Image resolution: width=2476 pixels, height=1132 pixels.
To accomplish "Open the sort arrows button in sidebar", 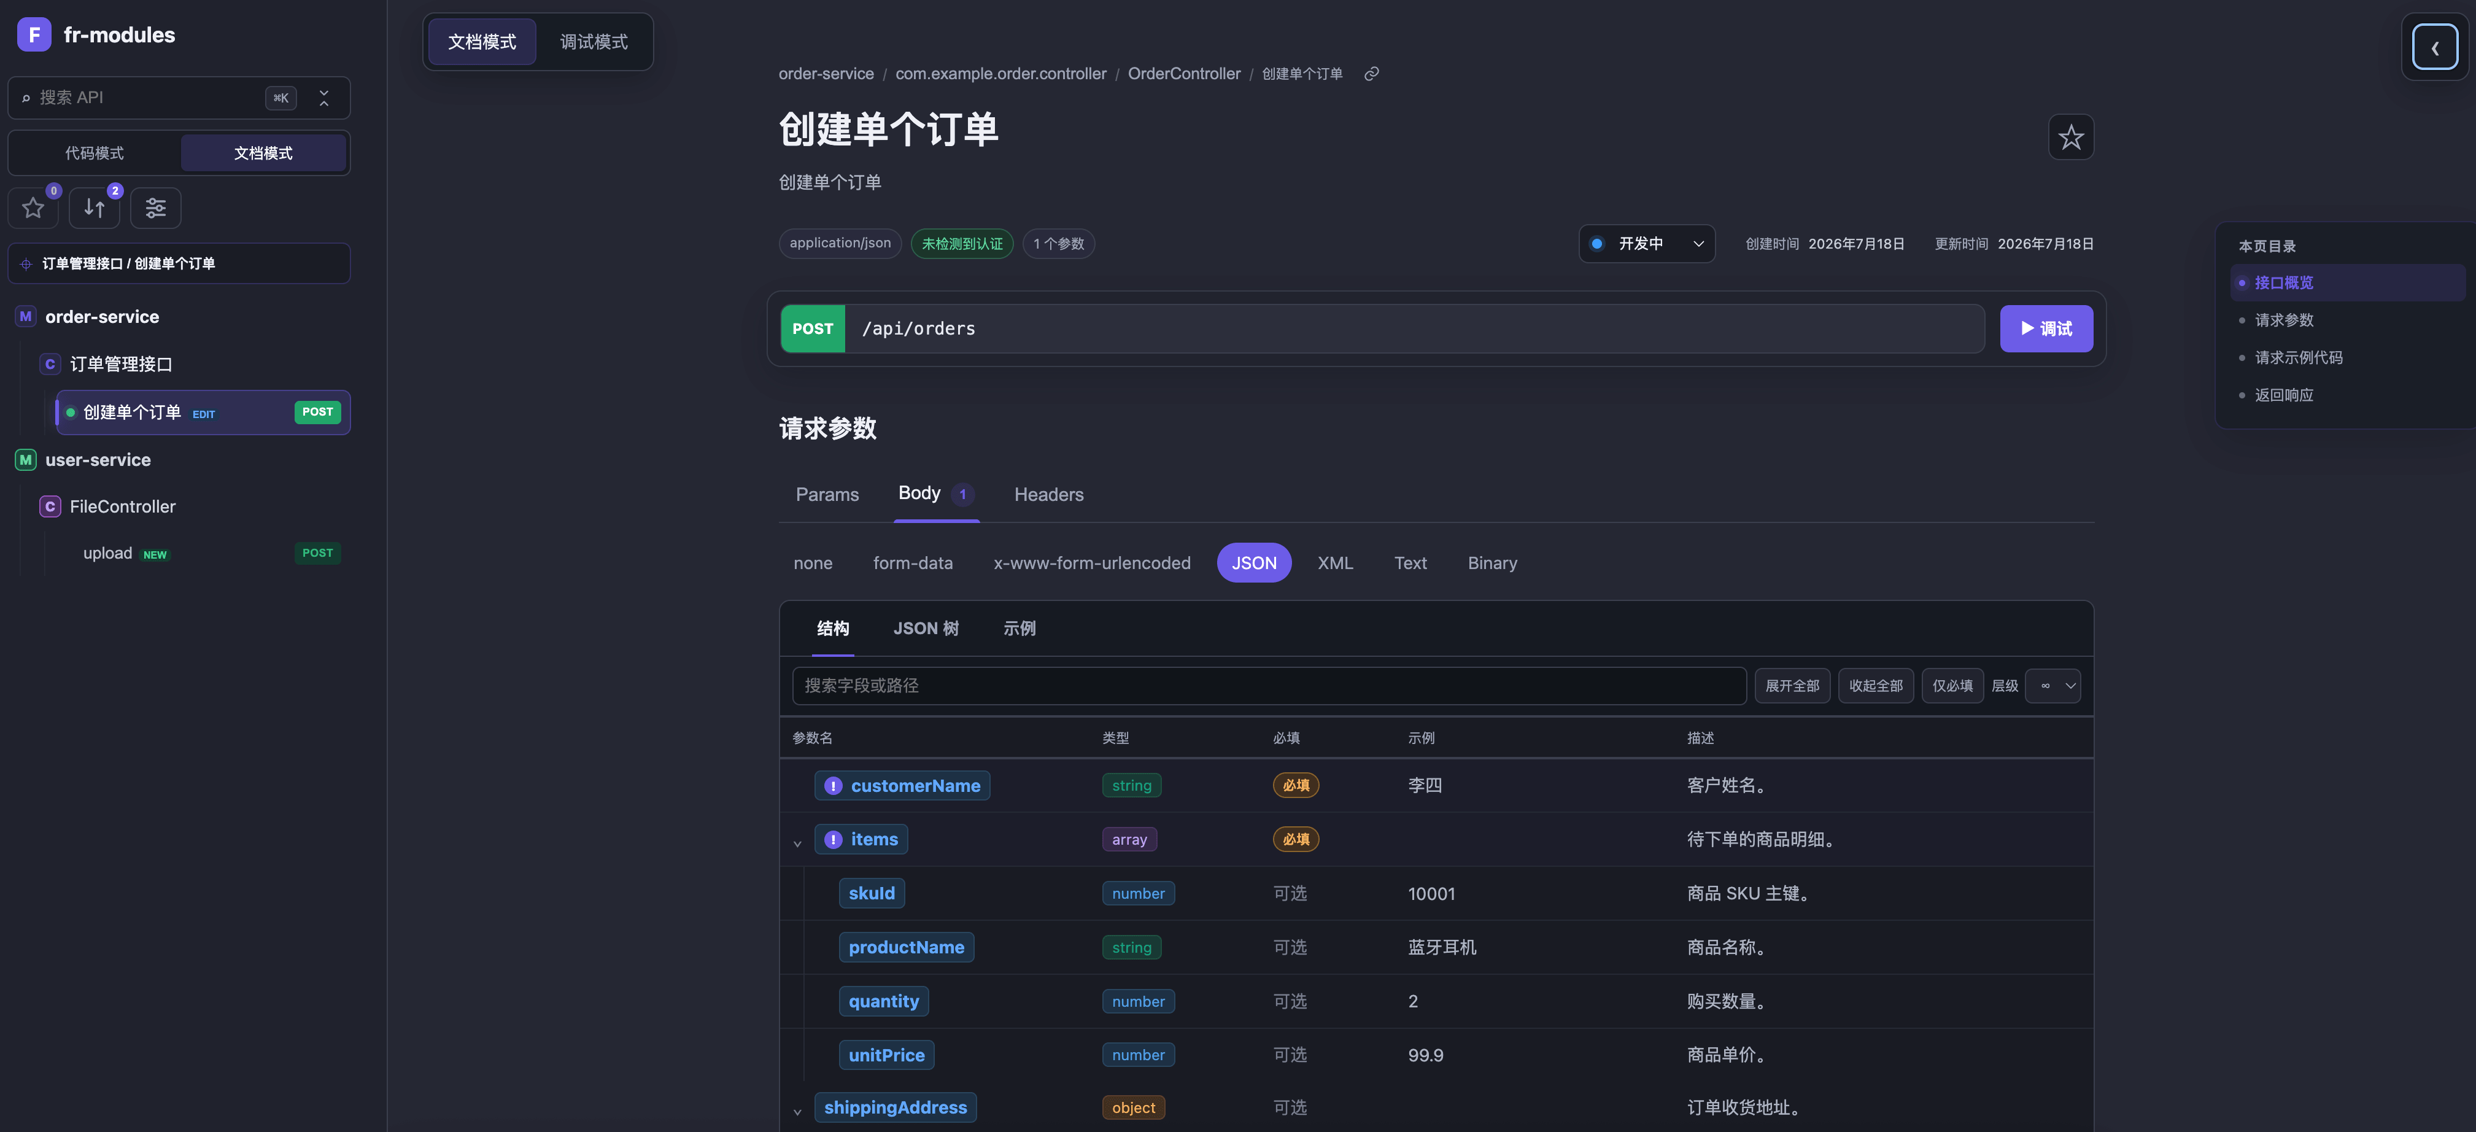I will [x=94, y=207].
